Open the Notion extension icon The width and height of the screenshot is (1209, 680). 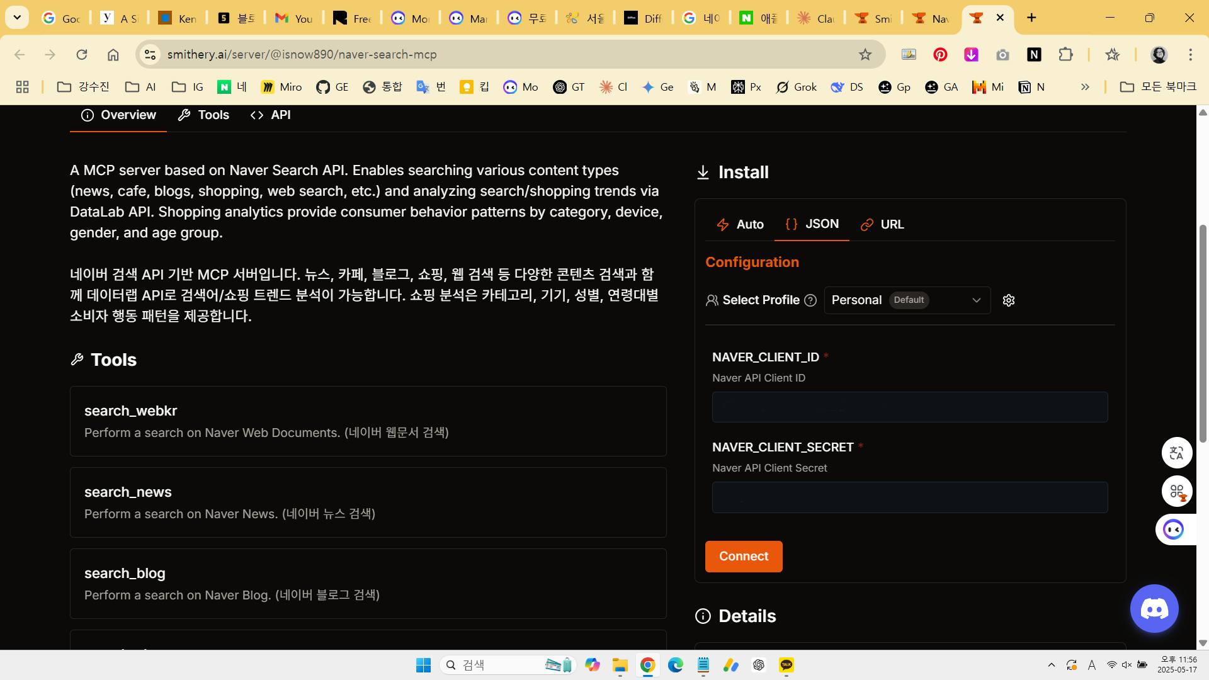[x=1033, y=55]
